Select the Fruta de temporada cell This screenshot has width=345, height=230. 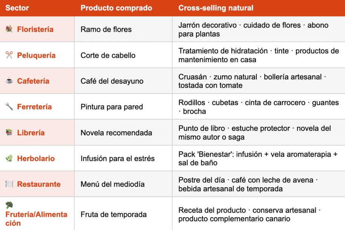(x=123, y=213)
